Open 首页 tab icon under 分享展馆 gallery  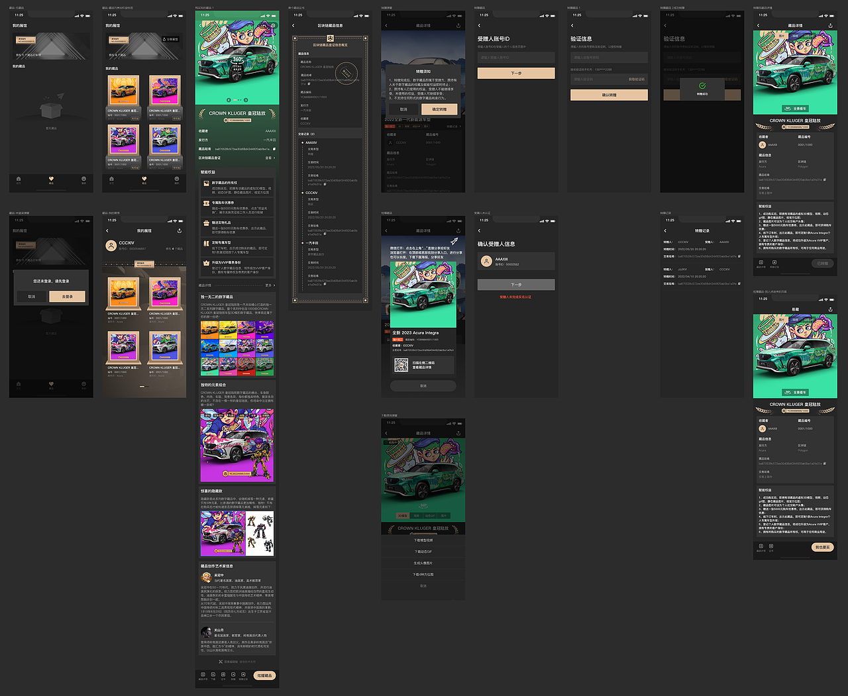pyautogui.click(x=111, y=180)
